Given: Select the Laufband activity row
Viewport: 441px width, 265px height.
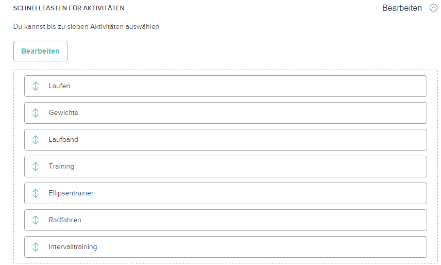Looking at the screenshot, I should tap(226, 140).
